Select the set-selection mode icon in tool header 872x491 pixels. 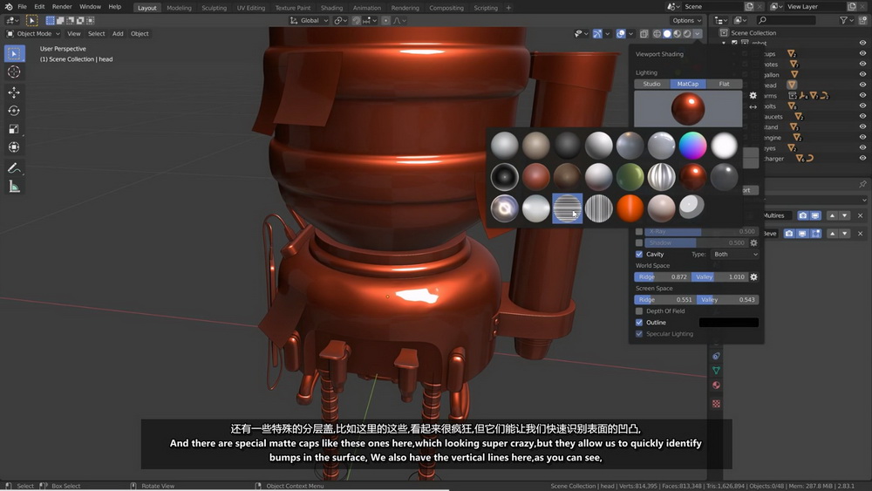pyautogui.click(x=50, y=21)
